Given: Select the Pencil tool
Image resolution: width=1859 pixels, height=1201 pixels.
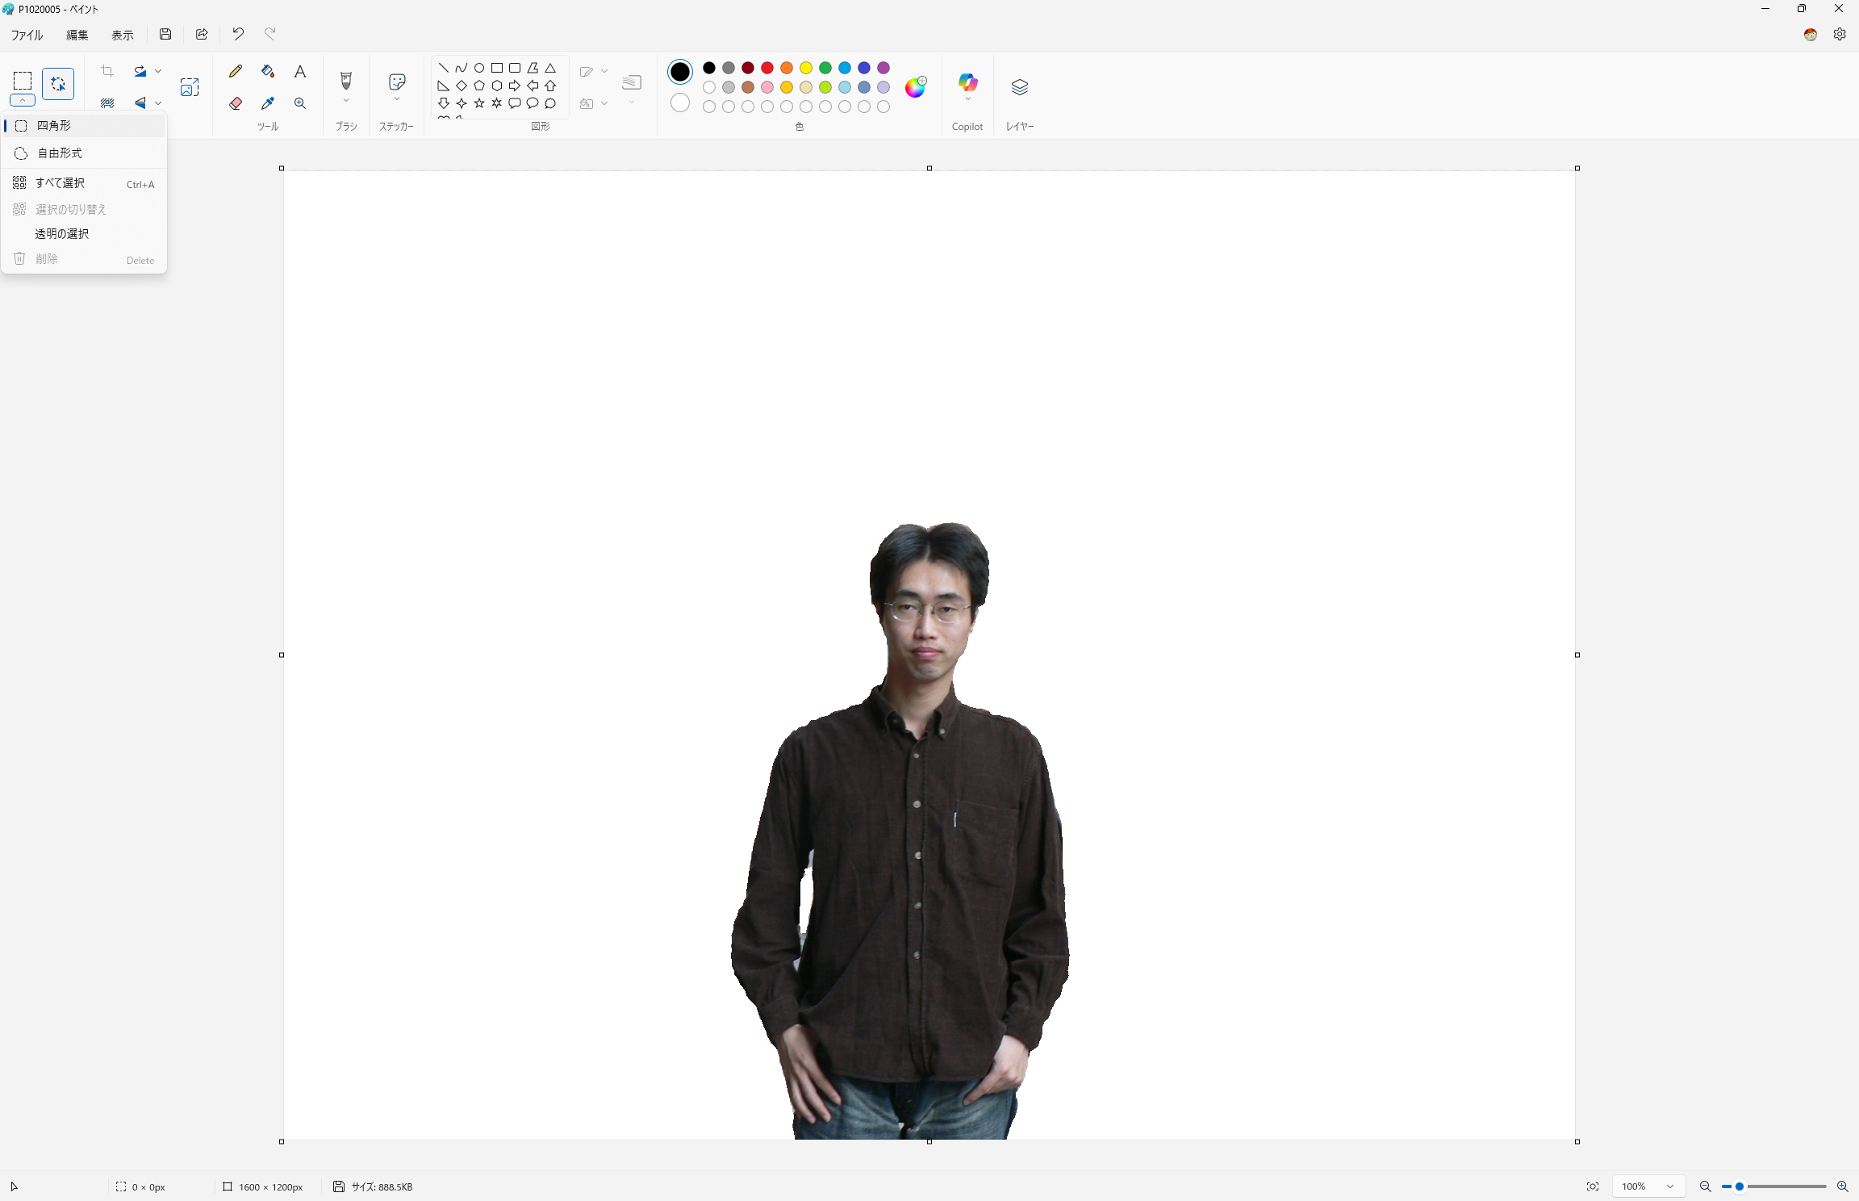Looking at the screenshot, I should click(x=235, y=71).
